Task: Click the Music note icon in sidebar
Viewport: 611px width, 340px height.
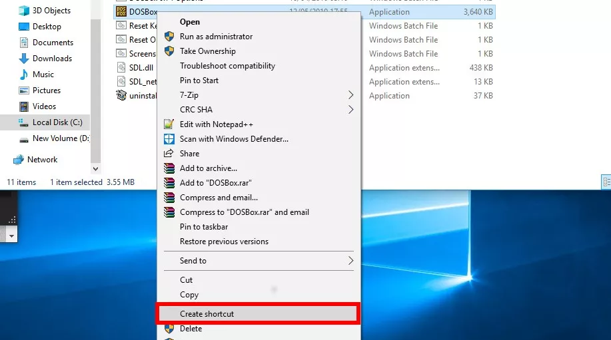Action: pos(24,75)
